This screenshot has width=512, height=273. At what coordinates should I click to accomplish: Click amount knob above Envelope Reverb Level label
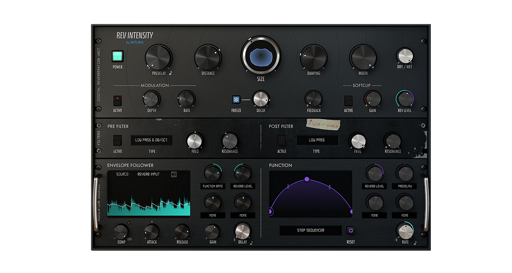click(x=243, y=173)
